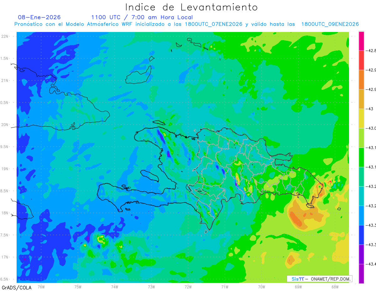The width and height of the screenshot is (376, 291).
Task: Click the '17N' latitude label
Action: (5, 257)
